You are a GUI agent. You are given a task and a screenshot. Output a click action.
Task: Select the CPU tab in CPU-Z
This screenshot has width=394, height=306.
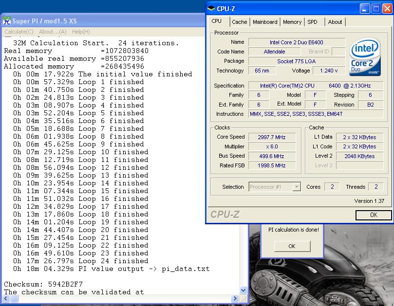tap(216, 21)
